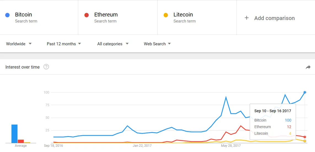Click the red Ethereum color dot
The height and width of the screenshot is (152, 315).
[87, 15]
